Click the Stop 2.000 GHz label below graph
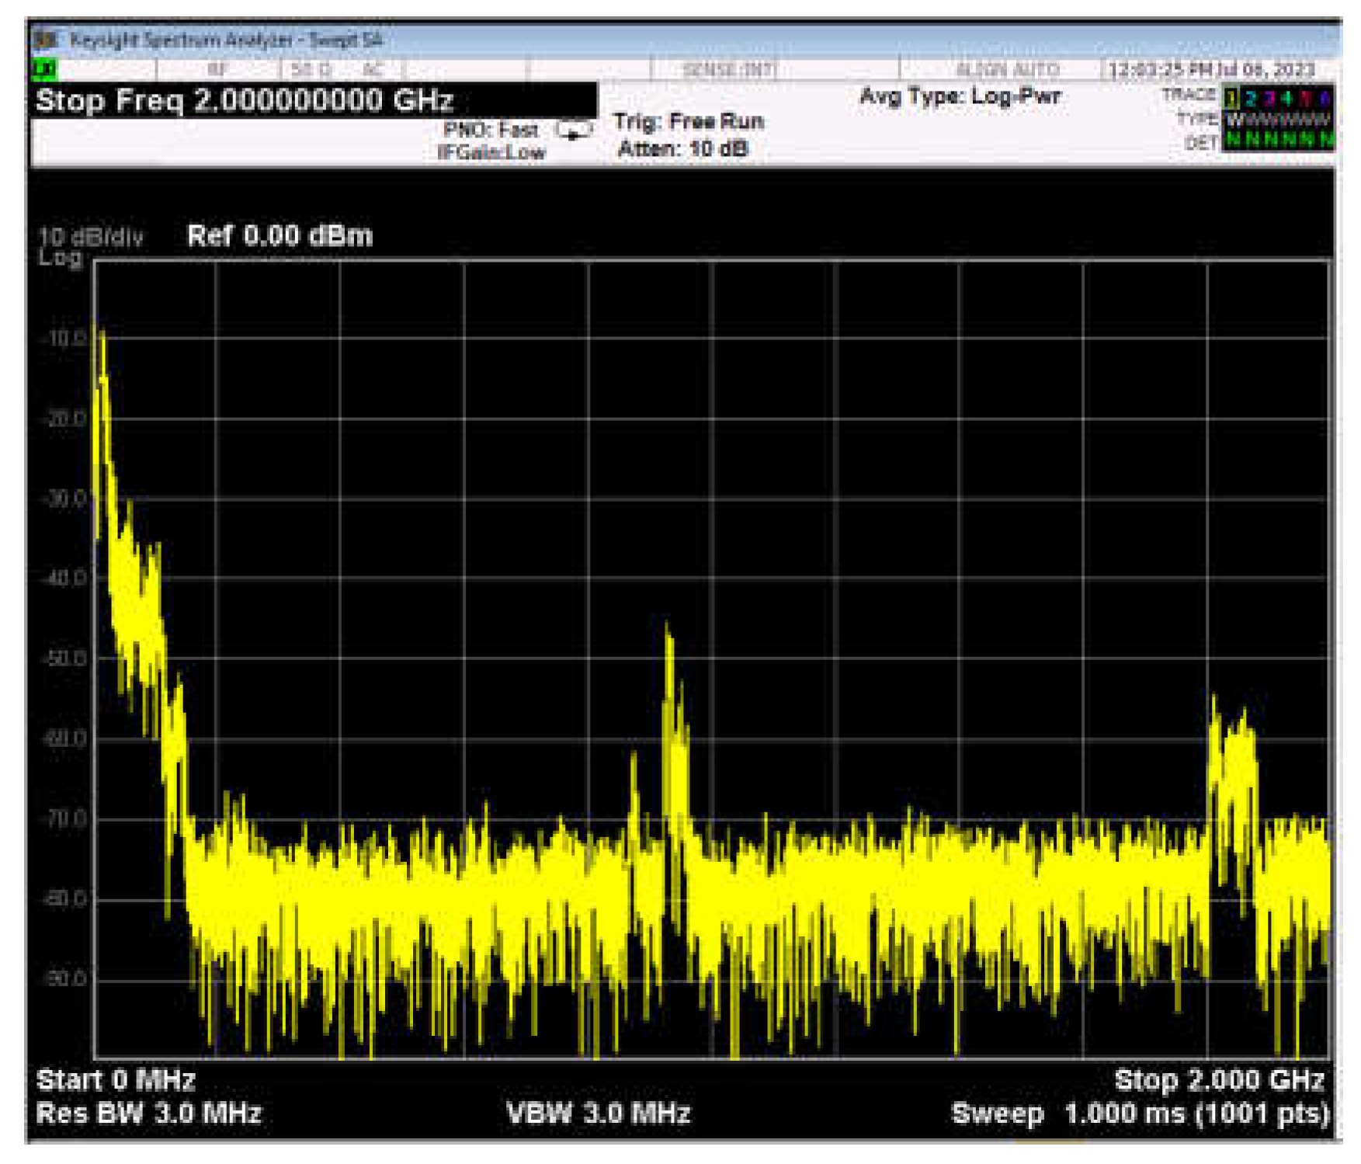This screenshot has width=1361, height=1164. (1218, 1080)
